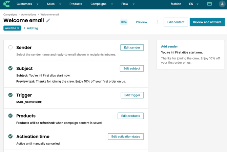Open the mail envelope icon in header
This screenshot has height=152, width=227.
[209, 4]
